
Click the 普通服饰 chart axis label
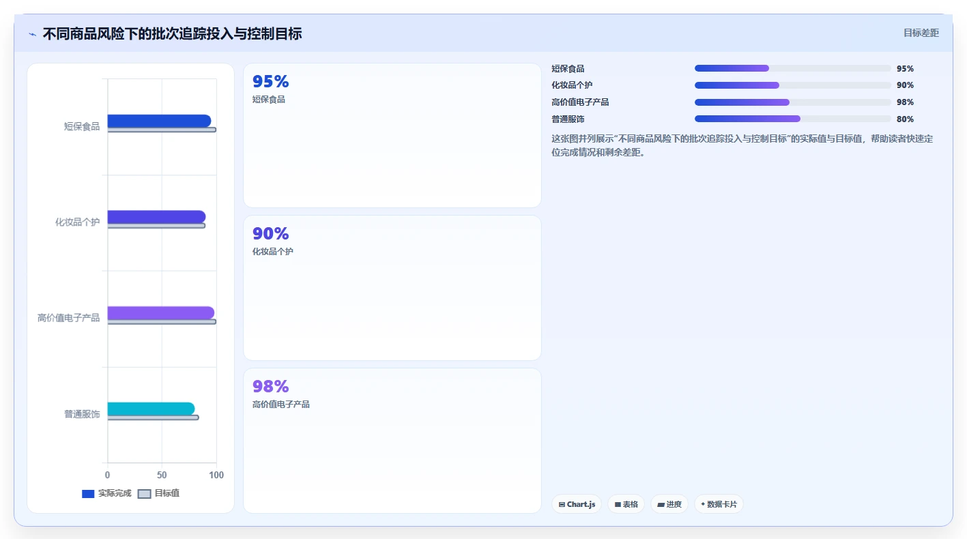coord(82,414)
